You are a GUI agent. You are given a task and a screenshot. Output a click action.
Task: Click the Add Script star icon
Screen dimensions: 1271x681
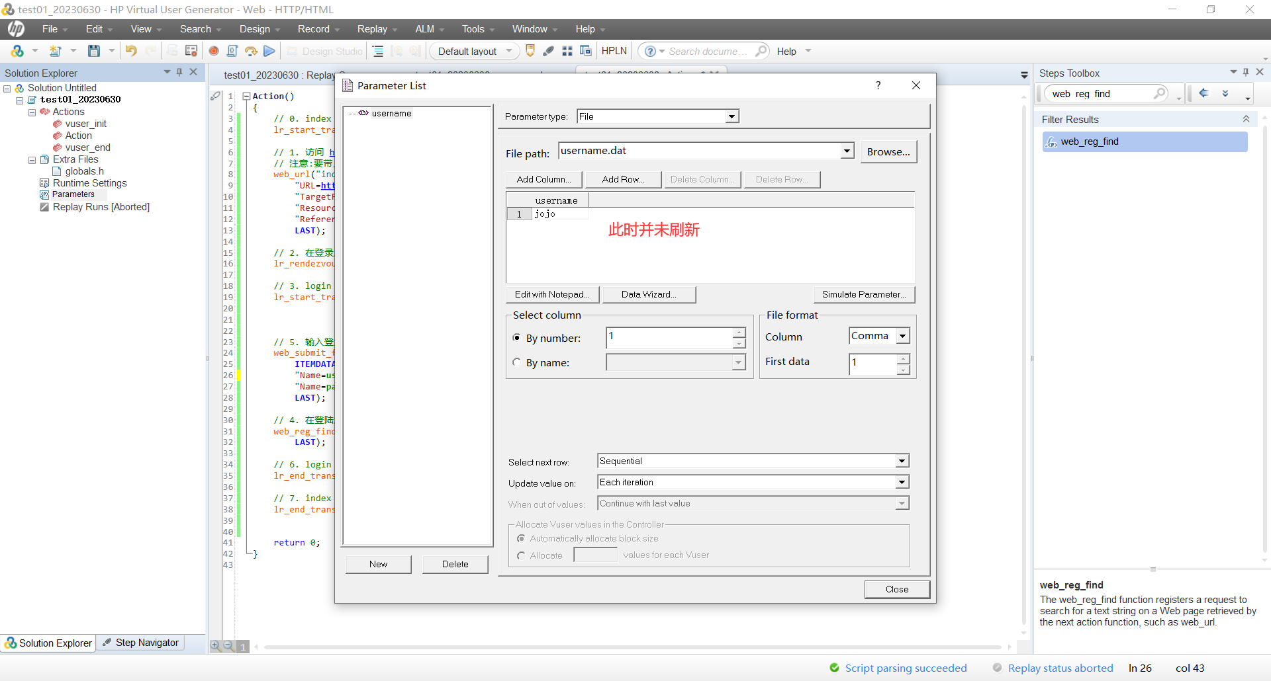56,51
